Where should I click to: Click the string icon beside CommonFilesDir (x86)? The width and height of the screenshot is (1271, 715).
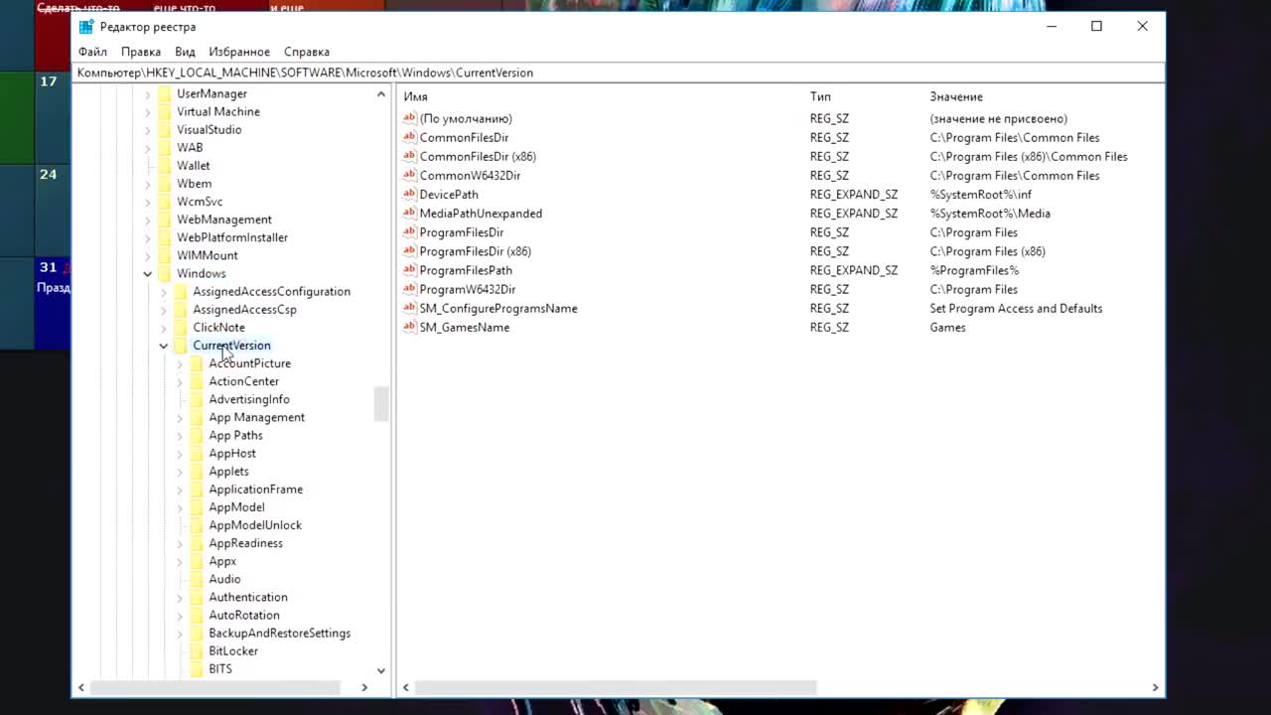409,156
